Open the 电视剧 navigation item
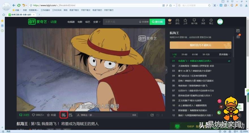This screenshot has width=249, height=133. click(x=71, y=22)
